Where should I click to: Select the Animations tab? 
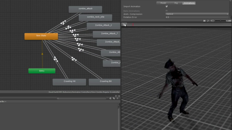pos(189,3)
